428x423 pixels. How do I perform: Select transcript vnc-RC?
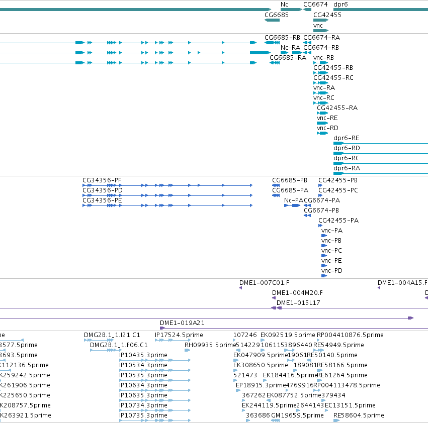[323, 98]
